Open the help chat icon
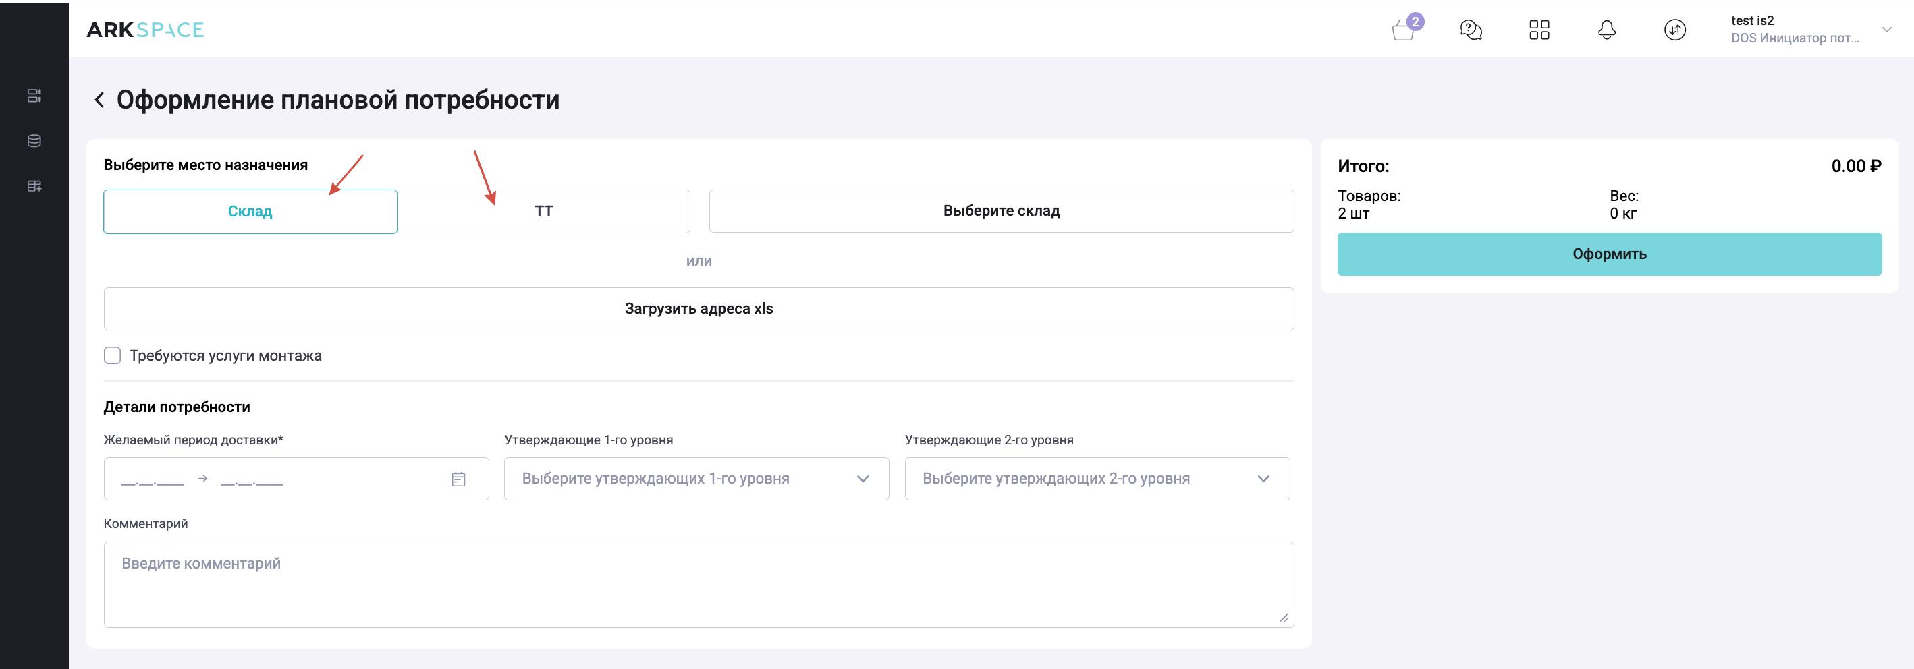Image resolution: width=1914 pixels, height=669 pixels. (x=1471, y=30)
